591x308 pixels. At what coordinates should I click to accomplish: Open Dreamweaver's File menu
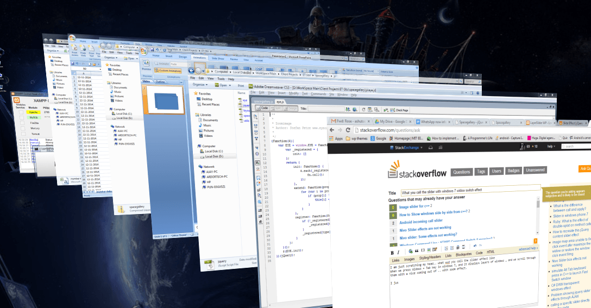click(x=253, y=92)
